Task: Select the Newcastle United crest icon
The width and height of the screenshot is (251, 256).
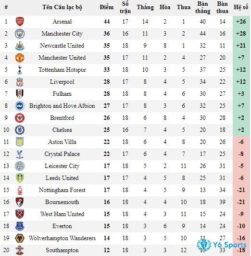Action: (x=20, y=46)
